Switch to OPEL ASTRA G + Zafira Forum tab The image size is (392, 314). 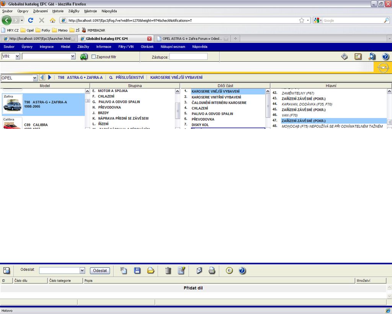tap(192, 39)
